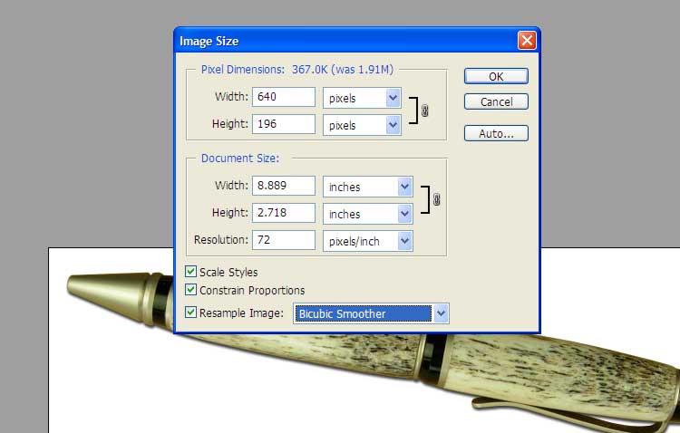Viewport: 680px width, 433px height.
Task: Open the Bicubic Smoother resample method dropdown
Action: tap(371, 313)
